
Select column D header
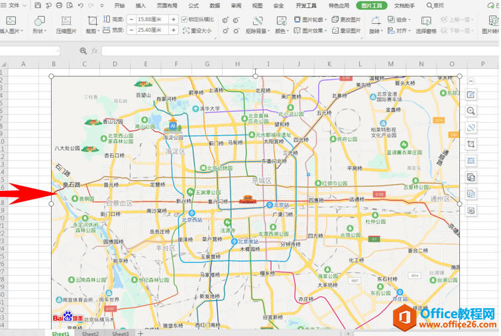[115, 64]
